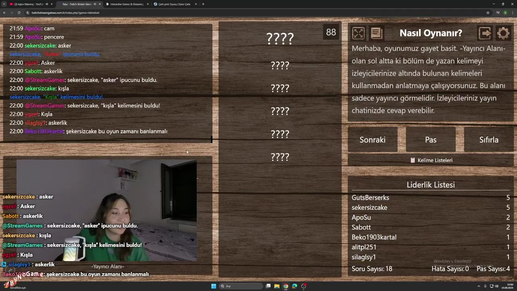Screen dimensions: 517x291
Task: Open File Explorer from the taskbar
Action: pos(277,286)
